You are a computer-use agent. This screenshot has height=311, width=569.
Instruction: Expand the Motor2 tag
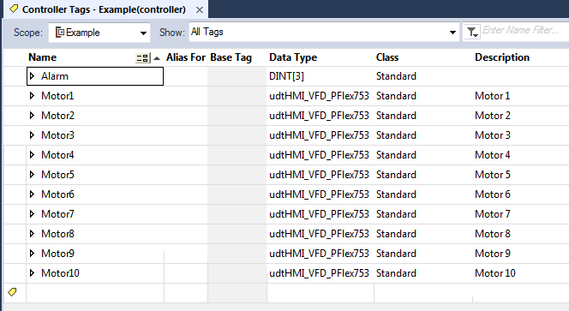pyautogui.click(x=32, y=115)
